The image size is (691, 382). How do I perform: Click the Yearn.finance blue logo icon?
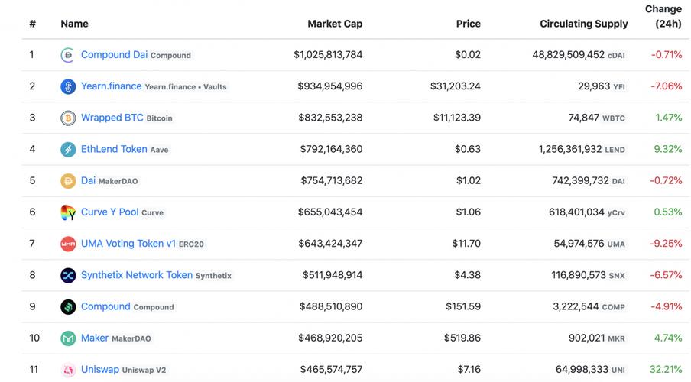(68, 86)
